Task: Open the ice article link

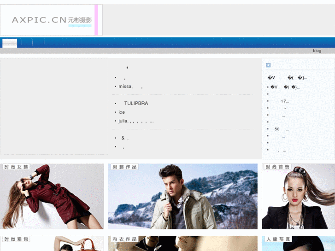Action: [122, 112]
